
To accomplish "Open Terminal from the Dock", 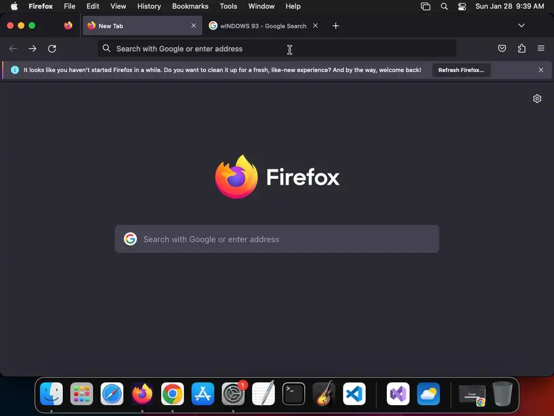I will click(294, 394).
